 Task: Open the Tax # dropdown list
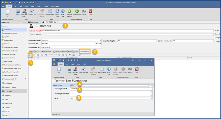tap(152, 98)
